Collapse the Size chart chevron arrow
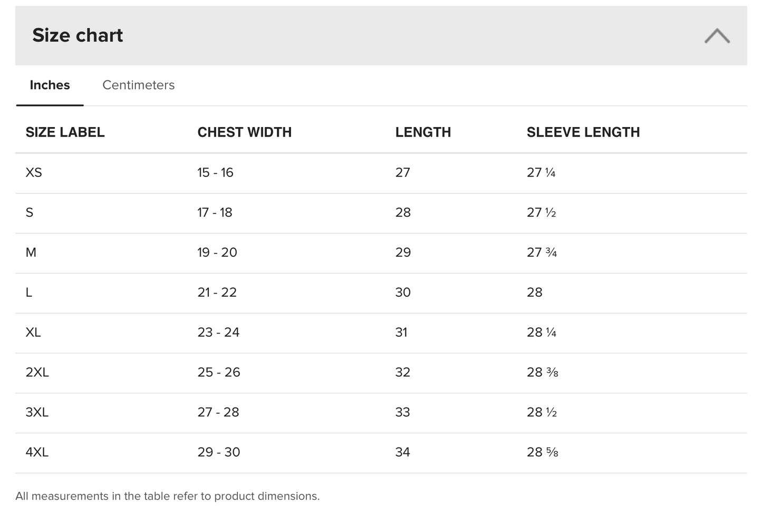This screenshot has width=762, height=527. (x=717, y=36)
